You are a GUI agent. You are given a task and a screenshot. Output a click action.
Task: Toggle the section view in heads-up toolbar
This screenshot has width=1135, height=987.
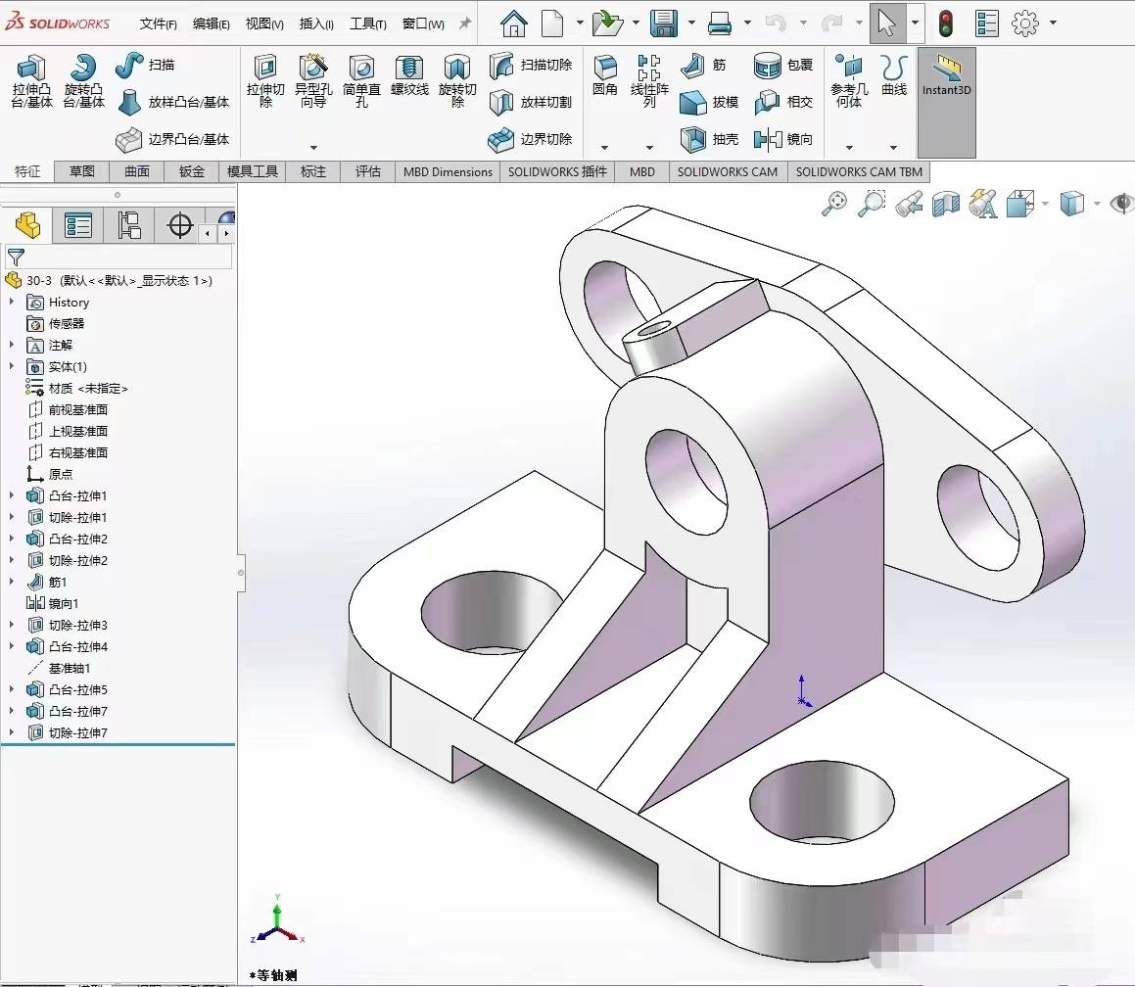945,204
